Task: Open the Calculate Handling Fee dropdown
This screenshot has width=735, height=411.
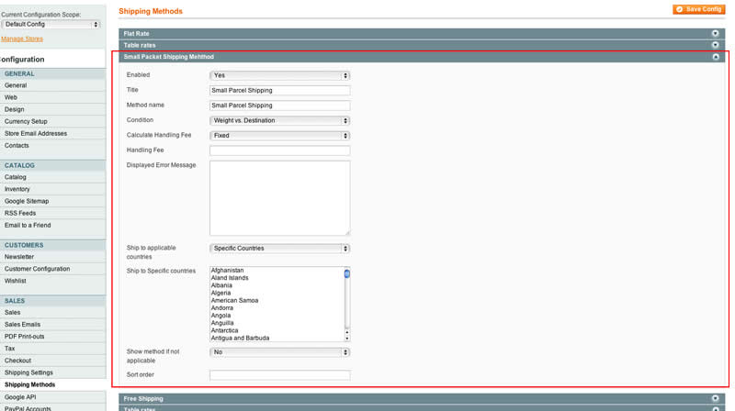Action: (x=279, y=136)
